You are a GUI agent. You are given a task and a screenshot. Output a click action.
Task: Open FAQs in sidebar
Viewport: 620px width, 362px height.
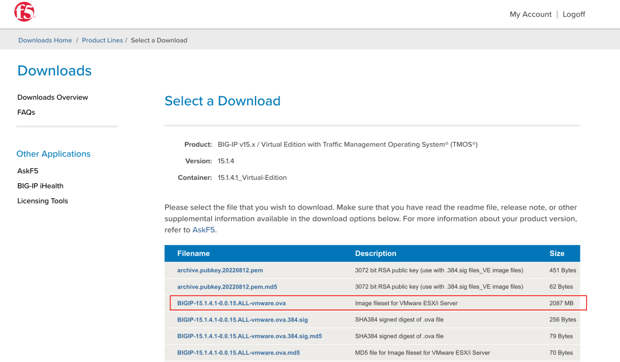[x=26, y=112]
